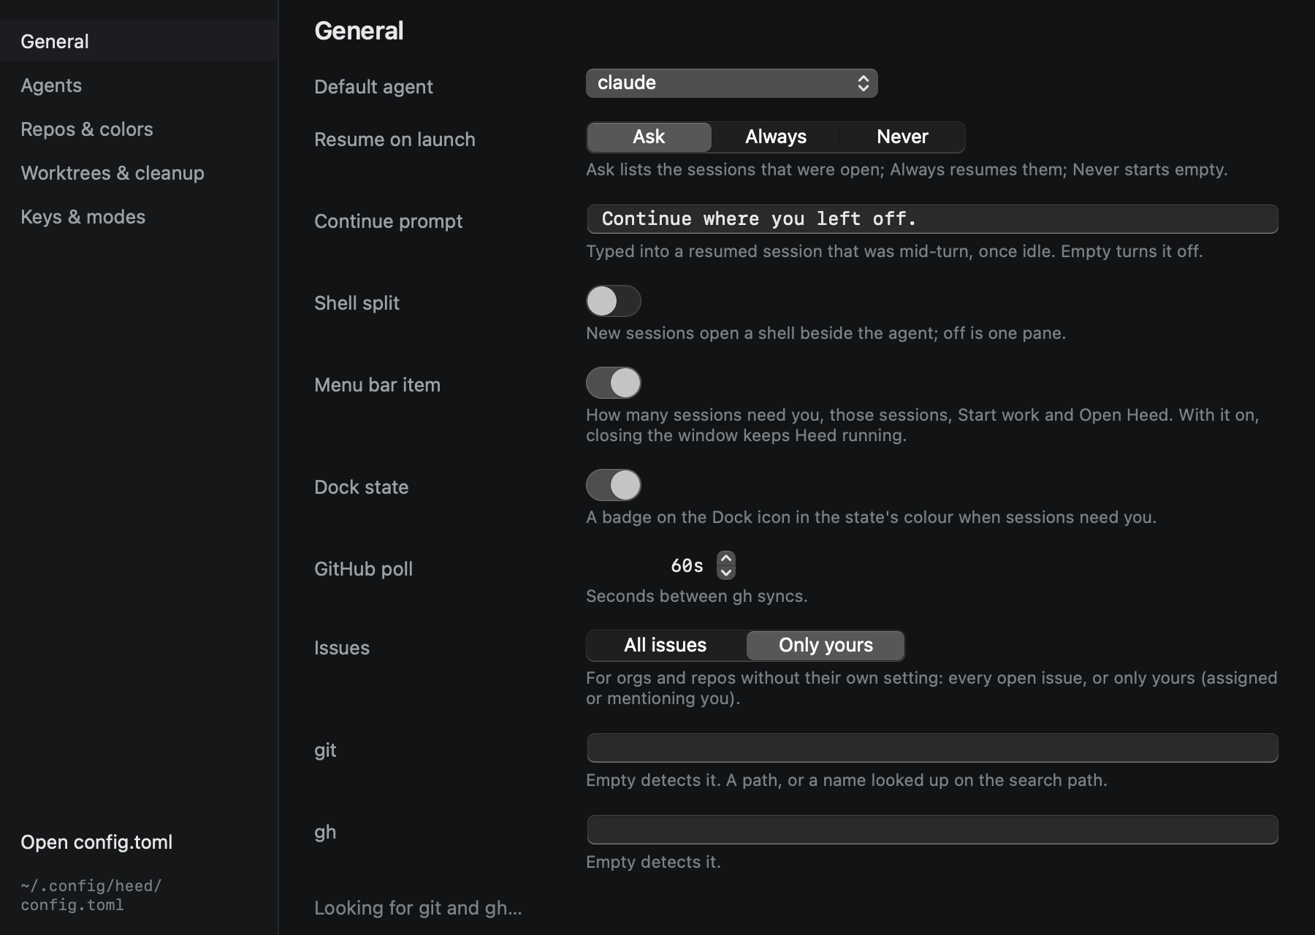Focus the git path input field
Image resolution: width=1315 pixels, height=935 pixels.
[932, 748]
